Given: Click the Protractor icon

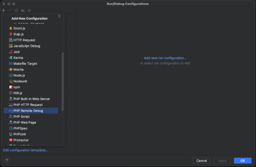Looking at the screenshot, I should point(11,140).
